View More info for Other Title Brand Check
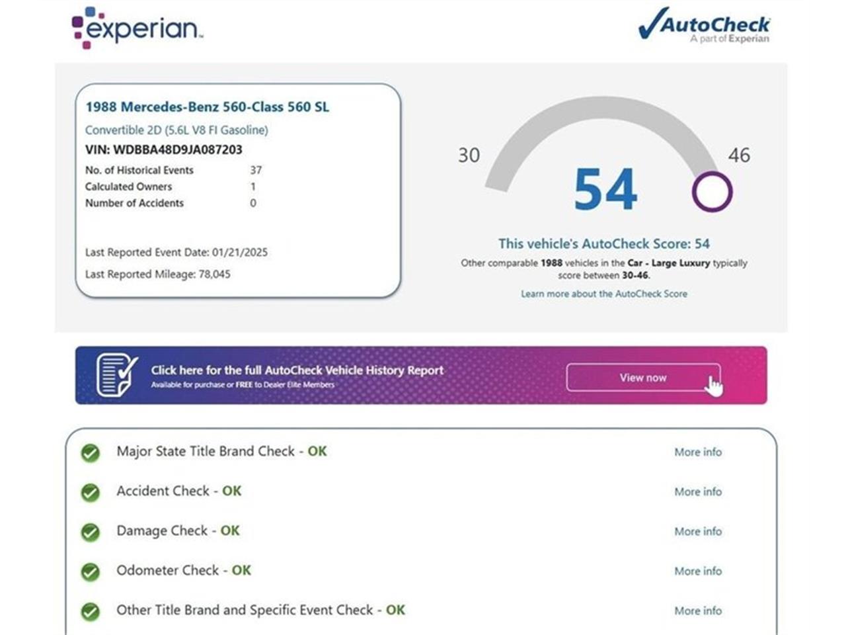 697,611
